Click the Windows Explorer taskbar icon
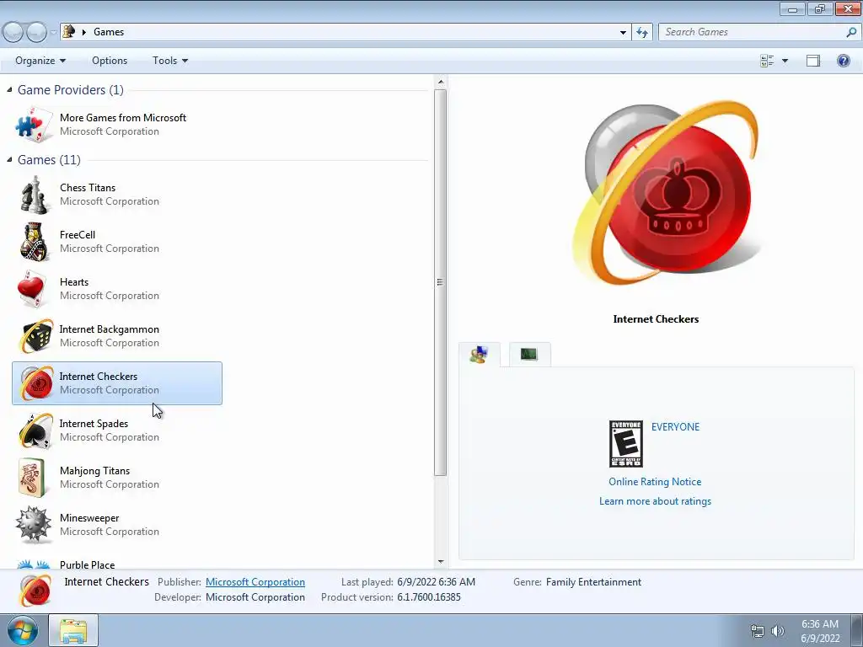The height and width of the screenshot is (647, 863). (73, 630)
